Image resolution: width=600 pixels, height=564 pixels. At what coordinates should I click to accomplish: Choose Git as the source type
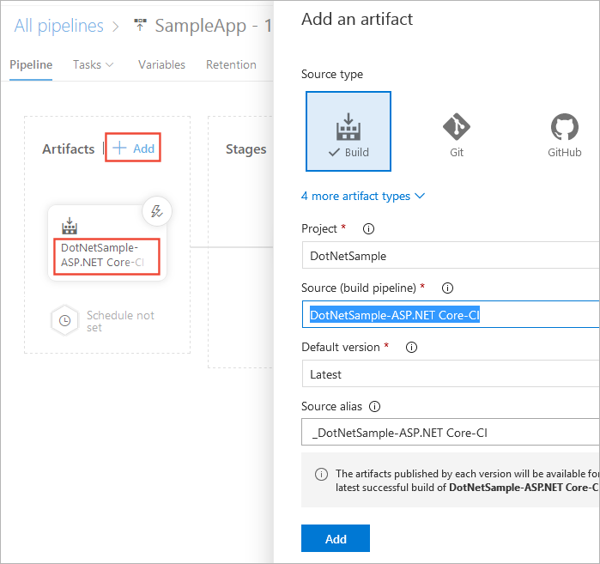pyautogui.click(x=457, y=135)
